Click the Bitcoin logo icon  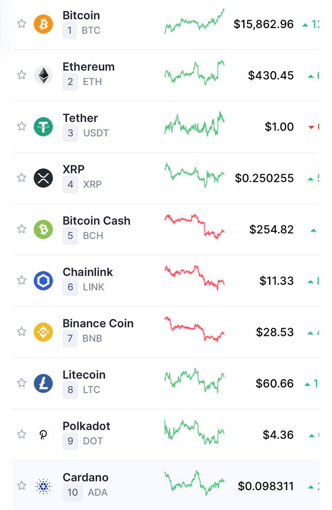[x=44, y=23]
